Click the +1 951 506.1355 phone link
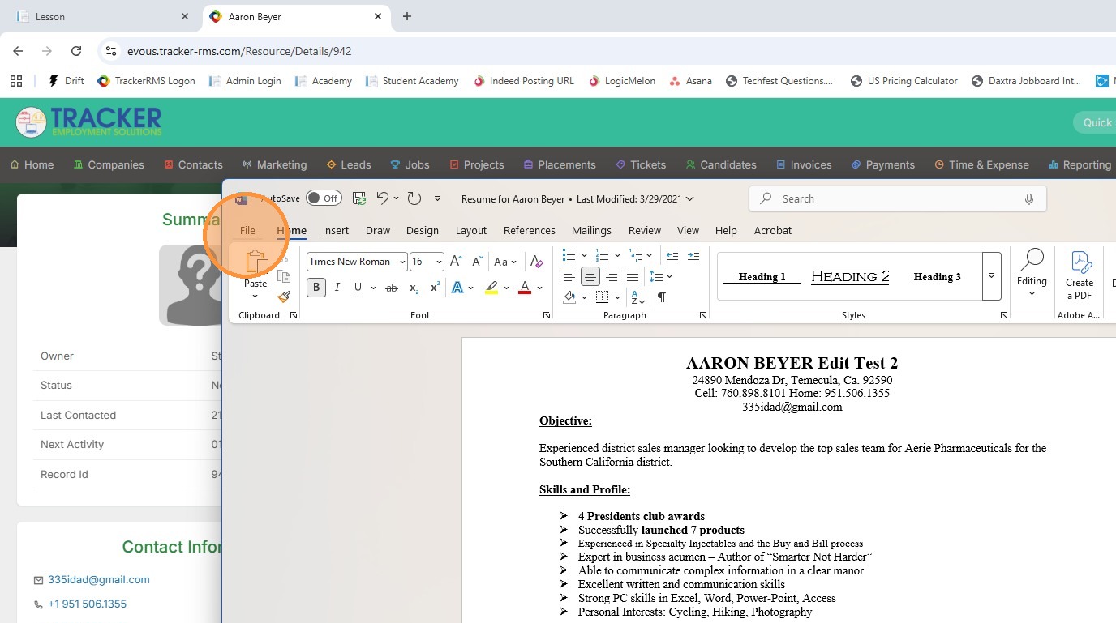The height and width of the screenshot is (623, 1116). click(88, 604)
